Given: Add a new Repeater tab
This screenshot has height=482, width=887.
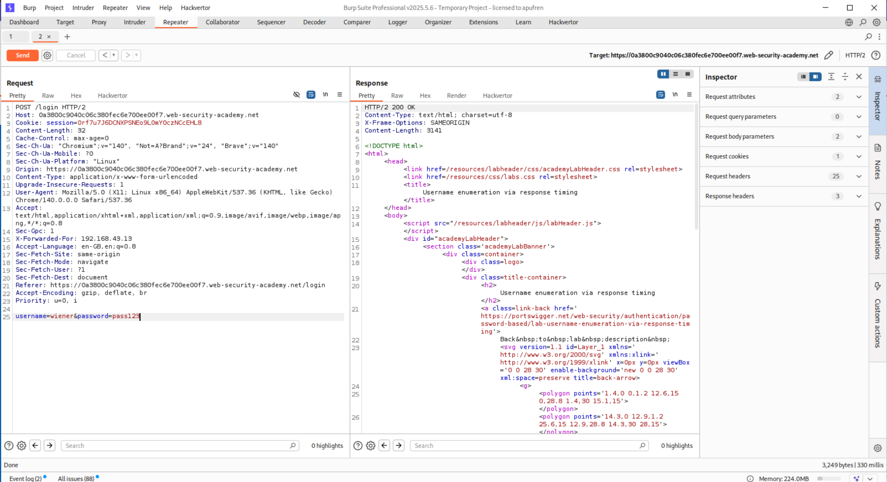Looking at the screenshot, I should coord(67,37).
